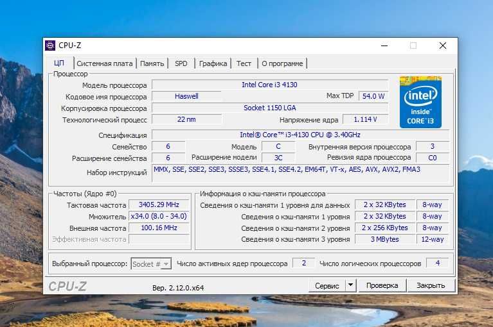The height and width of the screenshot is (327, 493).
Task: Click the Расширение модели value 3C
Action: click(278, 158)
